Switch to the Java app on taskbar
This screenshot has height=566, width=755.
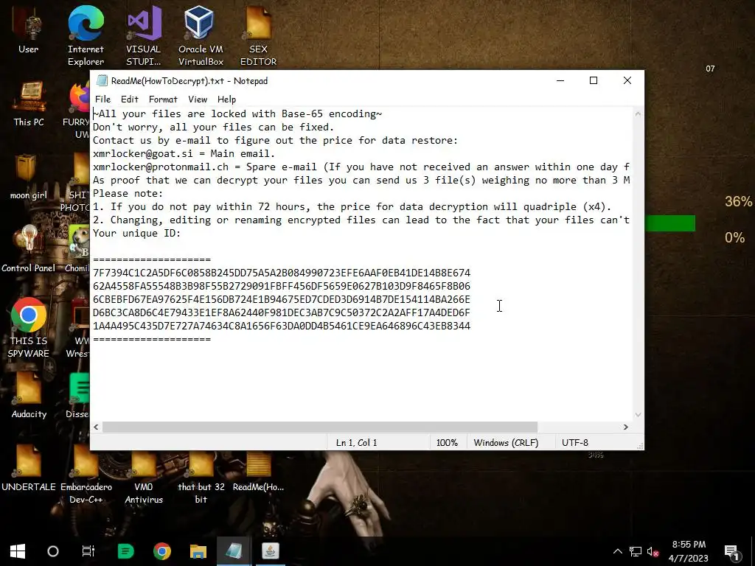coord(270,551)
